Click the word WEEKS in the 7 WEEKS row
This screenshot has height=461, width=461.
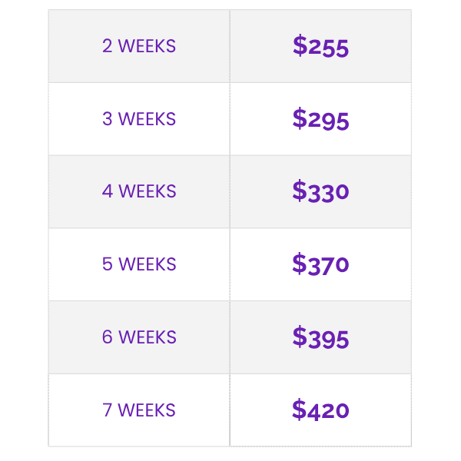click(147, 410)
